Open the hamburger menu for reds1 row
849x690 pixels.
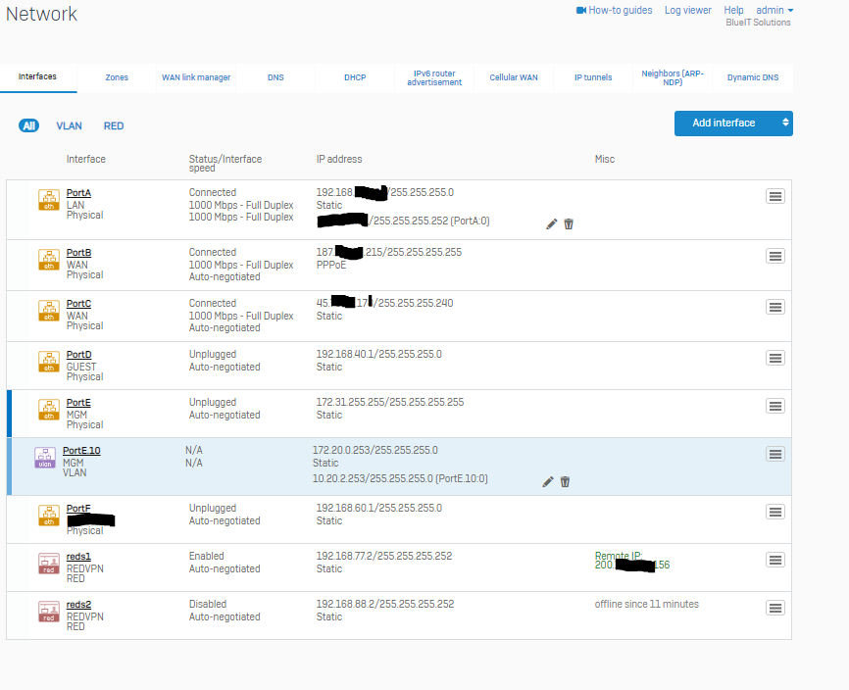[774, 560]
